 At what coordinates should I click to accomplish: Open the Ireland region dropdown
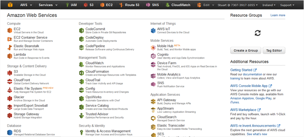[x=269, y=5]
